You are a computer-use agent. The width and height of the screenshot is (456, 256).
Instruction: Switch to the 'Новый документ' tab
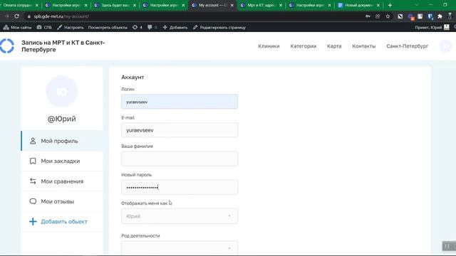coord(358,5)
